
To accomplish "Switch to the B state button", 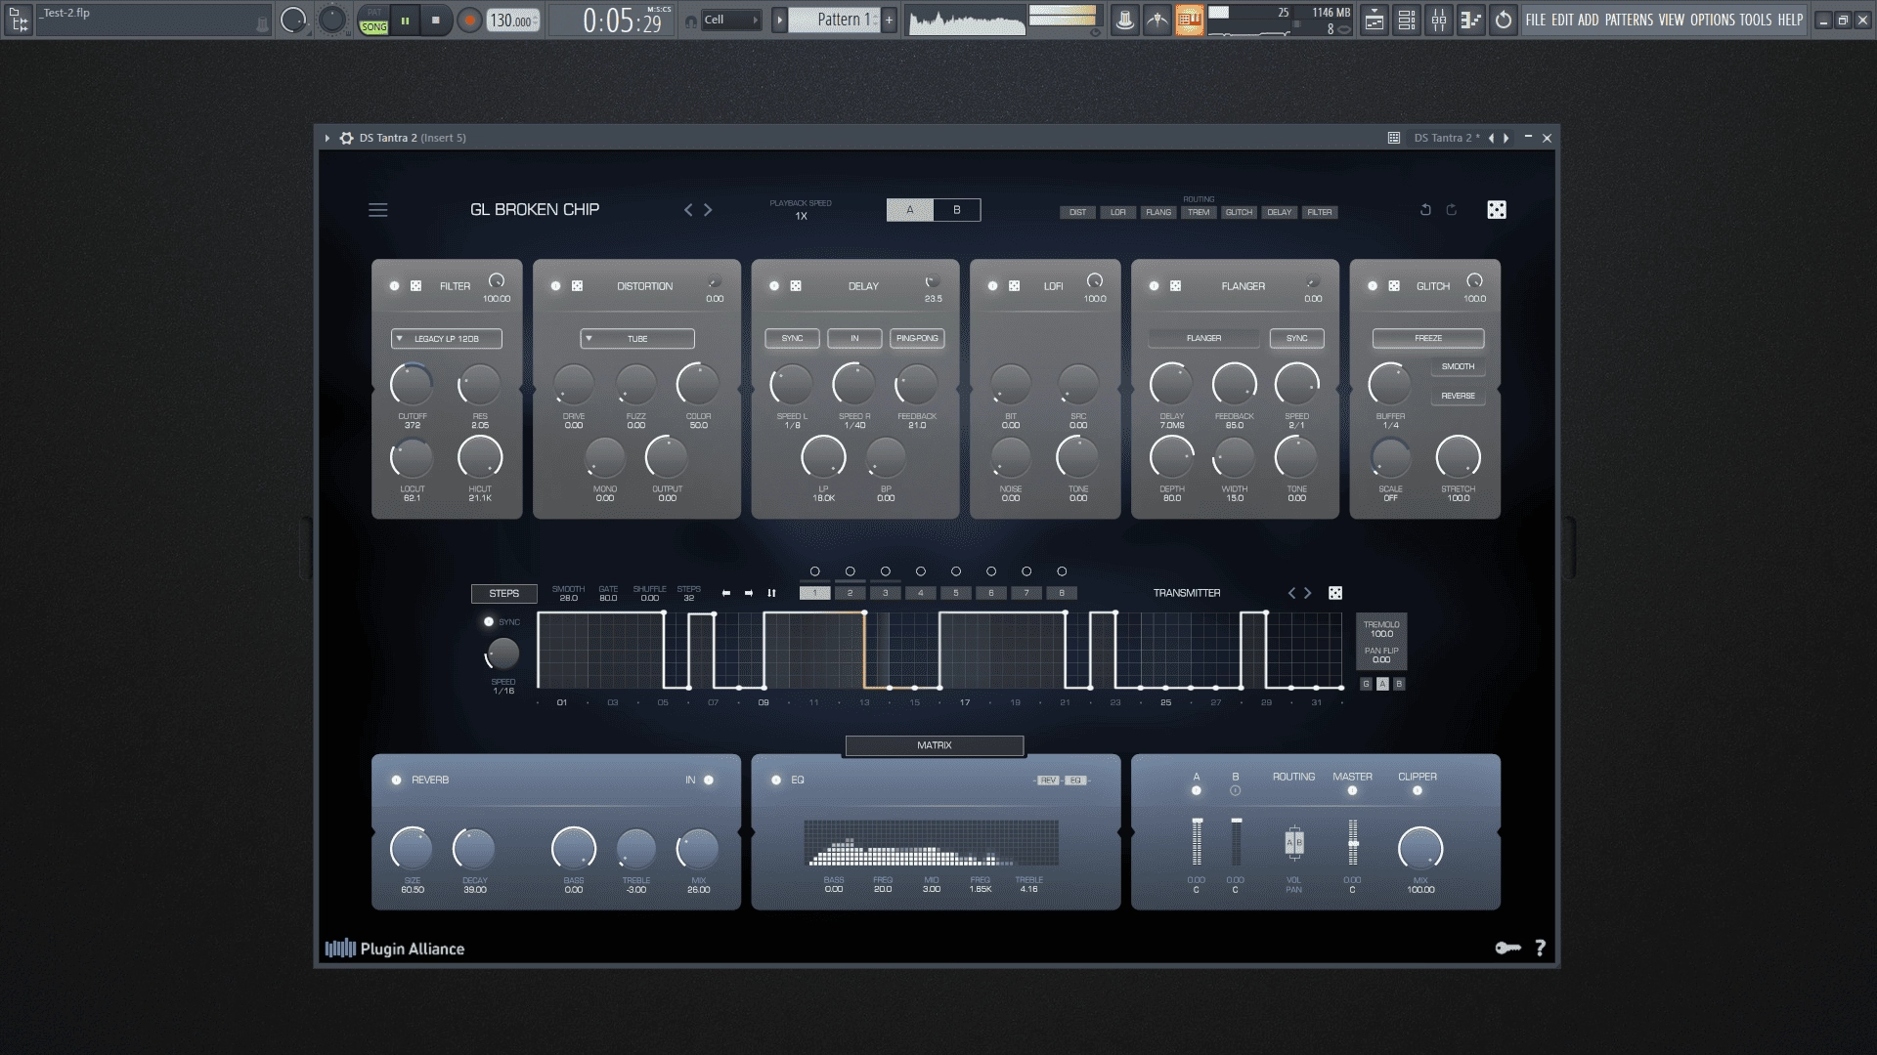I will click(x=957, y=210).
